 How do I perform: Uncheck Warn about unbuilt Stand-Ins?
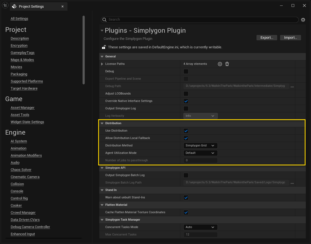pos(186,197)
